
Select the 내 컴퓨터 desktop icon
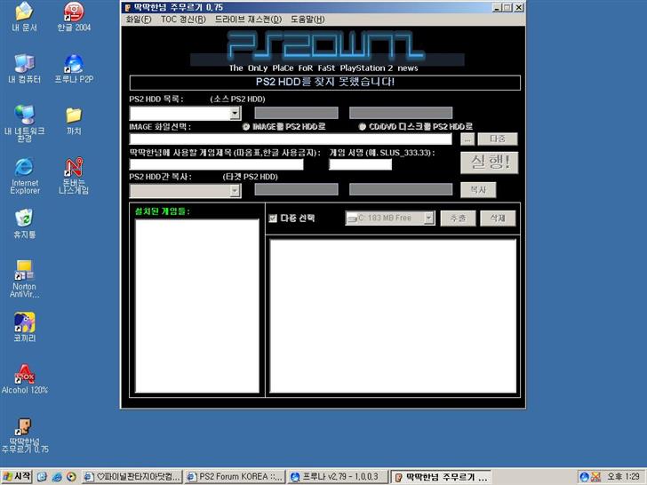point(24,68)
